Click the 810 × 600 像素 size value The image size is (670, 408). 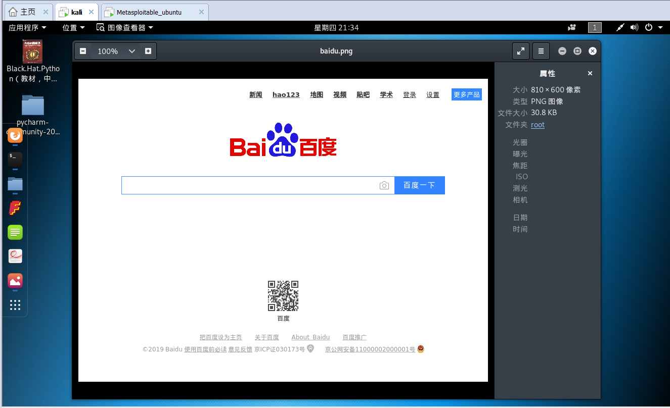click(556, 90)
